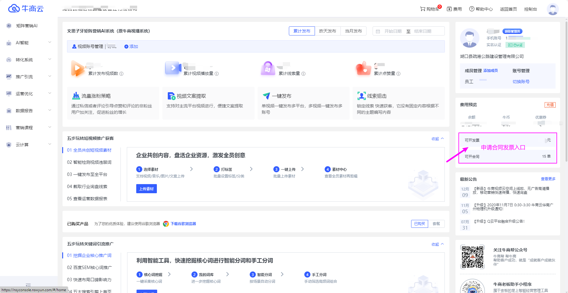Click the info icon next to 累计点赞量

(x=398, y=74)
